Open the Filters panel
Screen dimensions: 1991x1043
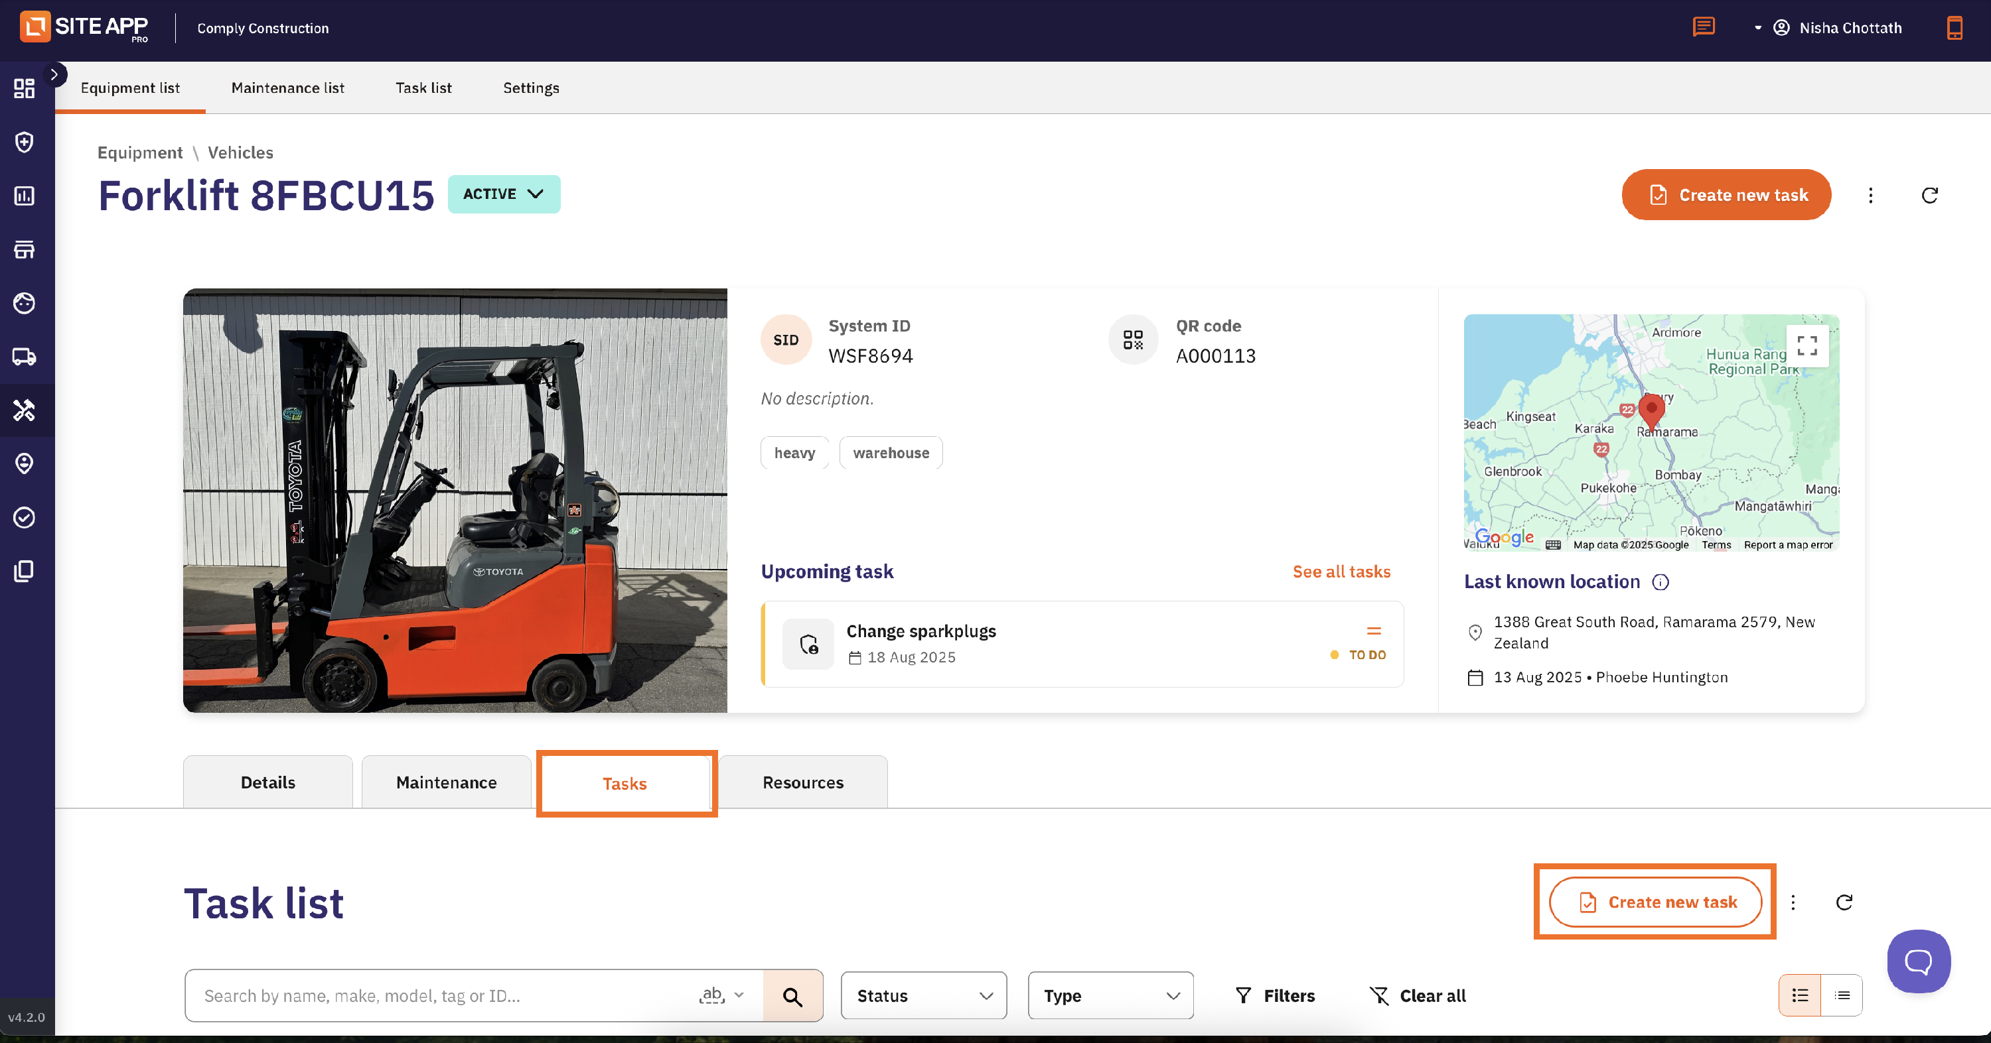(x=1274, y=996)
